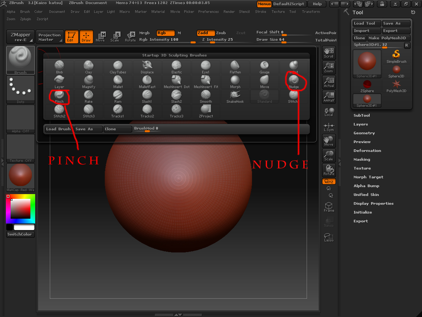Click the AAHalf view icon

(x=329, y=97)
